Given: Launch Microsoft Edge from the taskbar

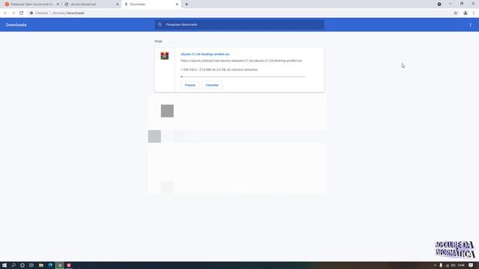Looking at the screenshot, I should tap(50, 265).
